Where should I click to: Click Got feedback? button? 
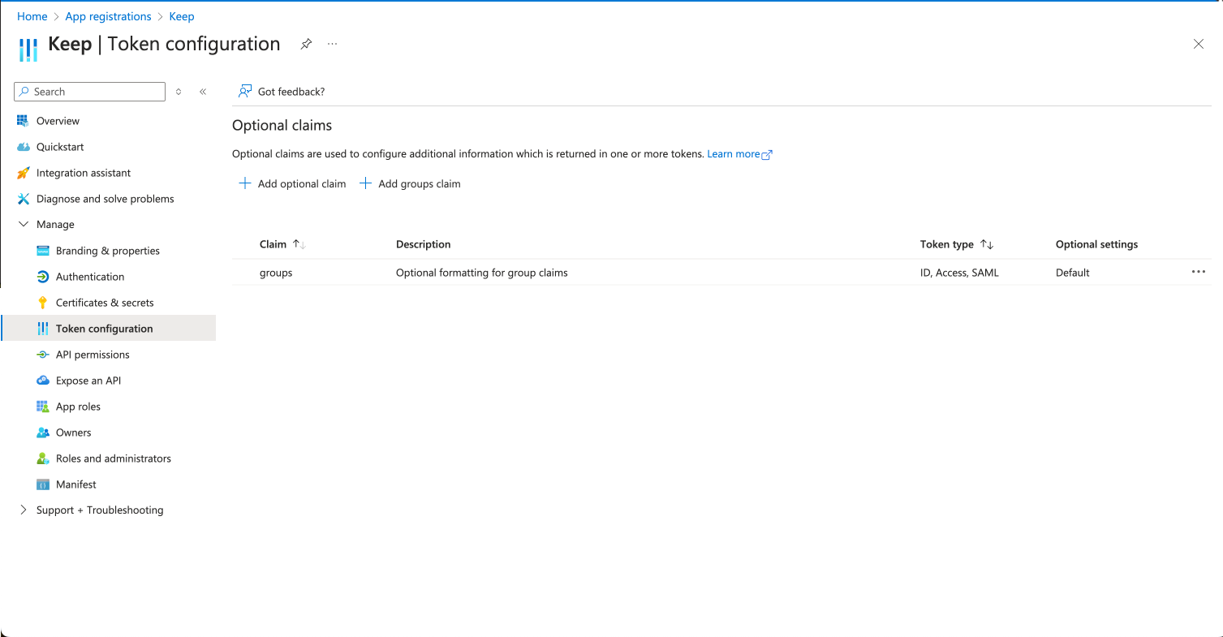(282, 92)
